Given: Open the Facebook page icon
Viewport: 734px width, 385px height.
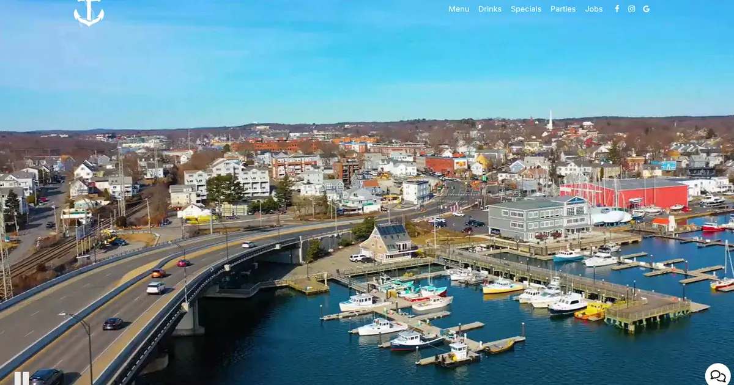Looking at the screenshot, I should coord(617,9).
